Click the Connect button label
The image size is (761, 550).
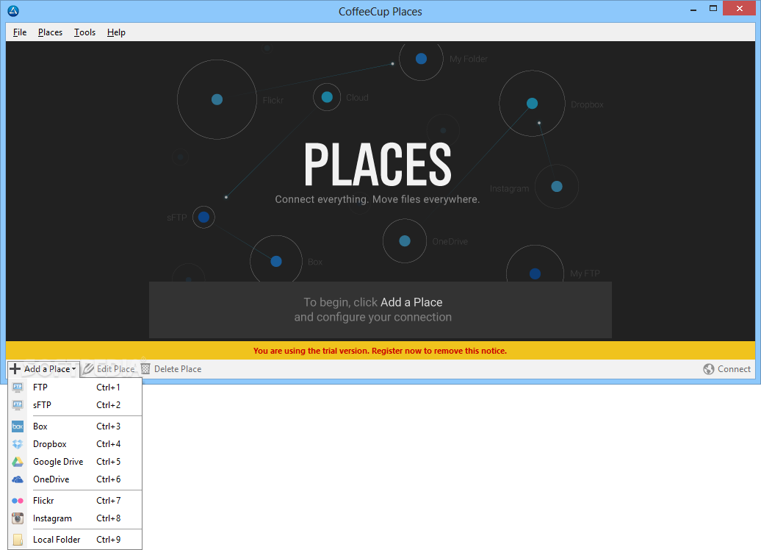point(734,369)
